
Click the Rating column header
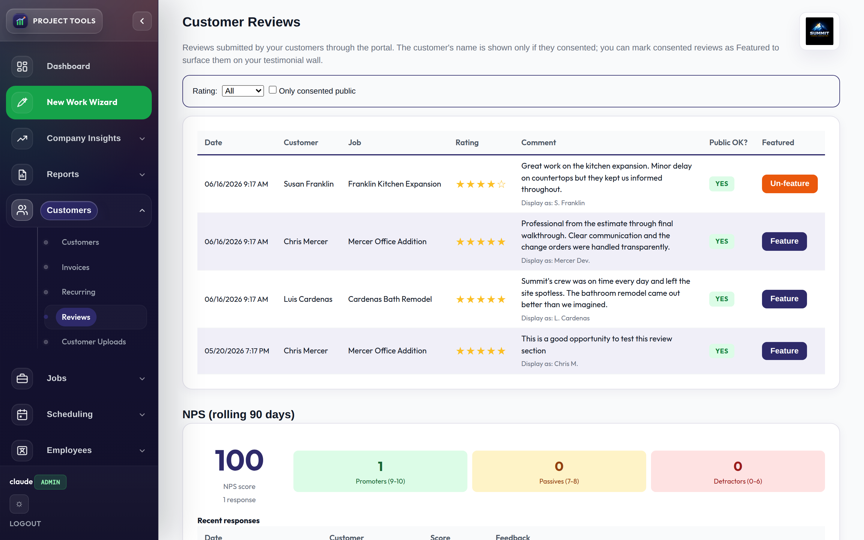tap(467, 142)
